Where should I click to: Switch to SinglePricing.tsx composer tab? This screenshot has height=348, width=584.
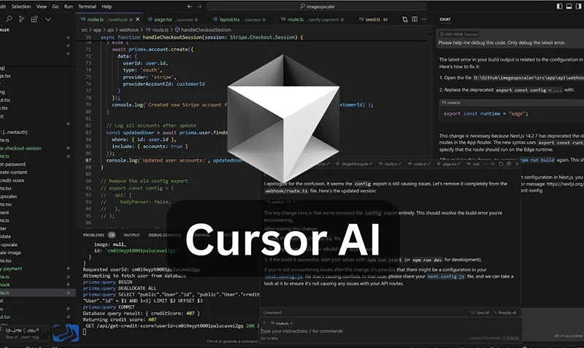354,163
